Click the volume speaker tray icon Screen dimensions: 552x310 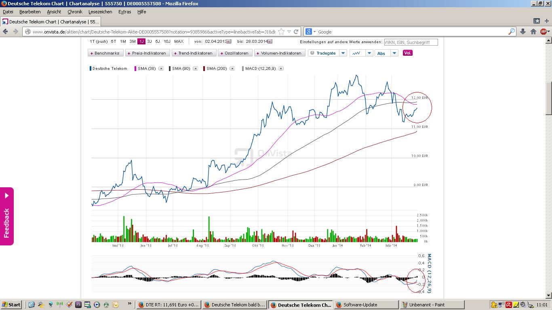(523, 305)
